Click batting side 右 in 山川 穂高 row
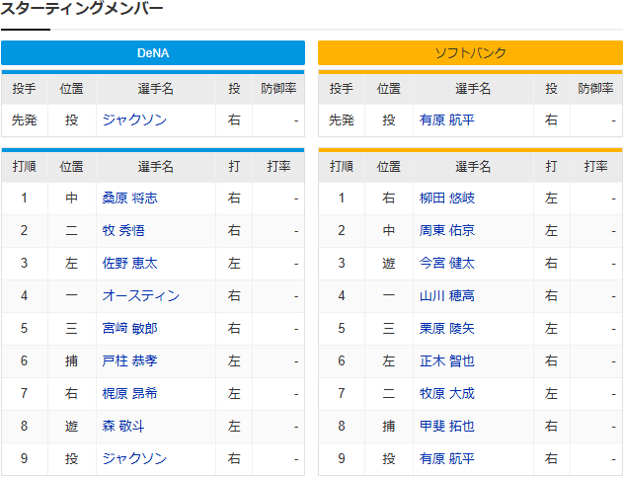The height and width of the screenshot is (477, 624). point(551,296)
